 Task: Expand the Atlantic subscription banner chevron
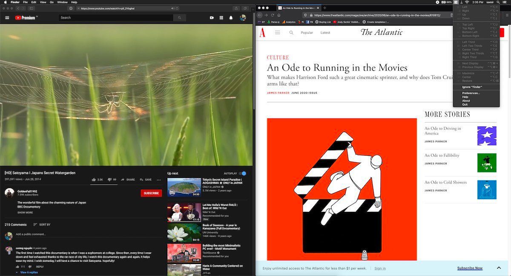(x=499, y=268)
